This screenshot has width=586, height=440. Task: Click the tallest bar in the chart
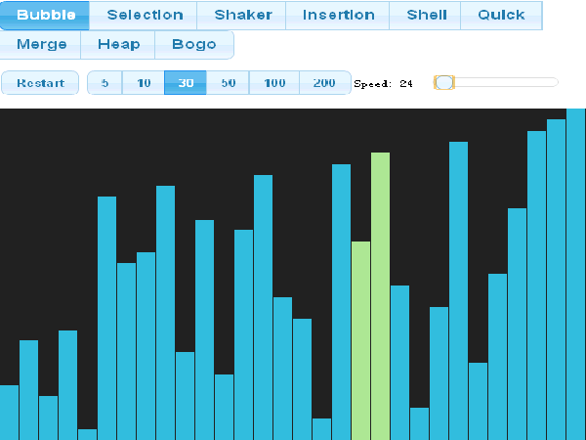tap(576, 274)
